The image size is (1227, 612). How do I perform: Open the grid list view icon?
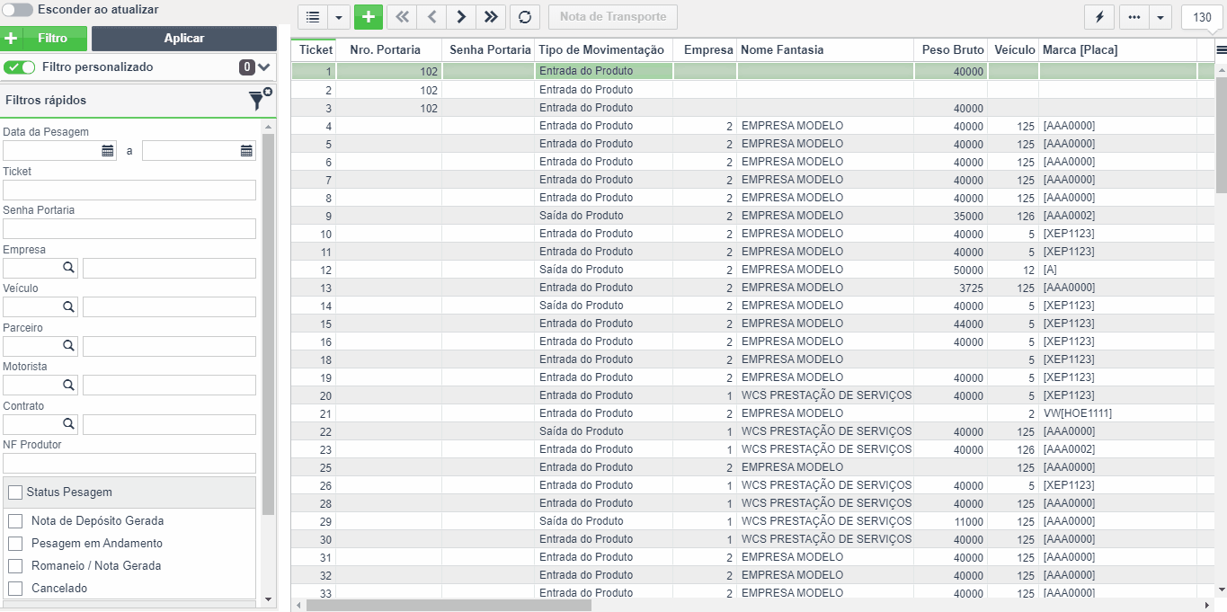(x=313, y=17)
